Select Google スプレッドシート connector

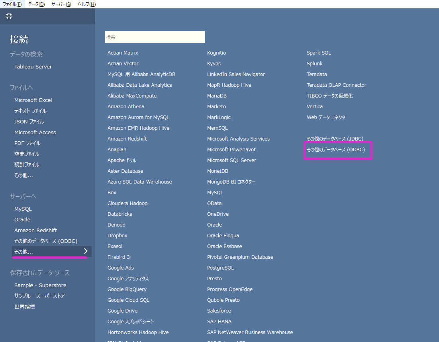point(131,322)
